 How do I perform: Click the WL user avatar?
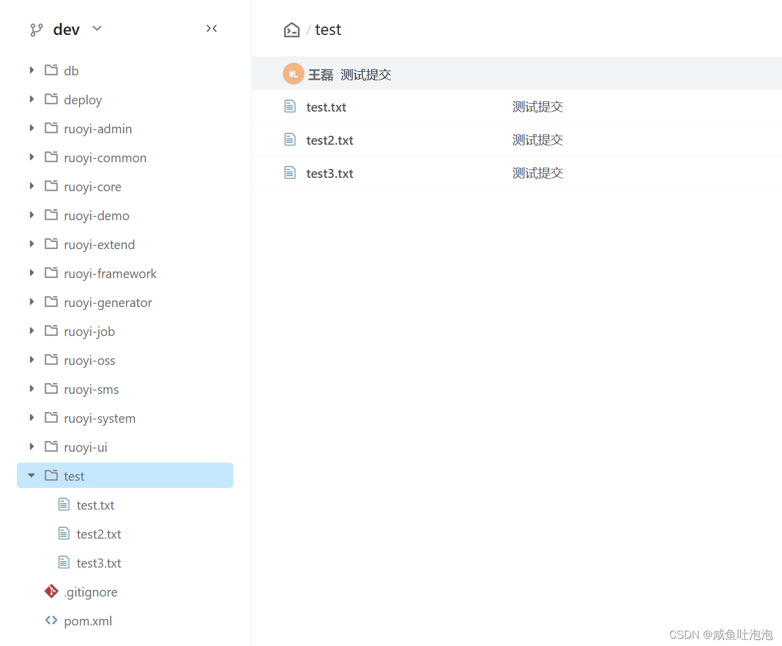tap(293, 74)
